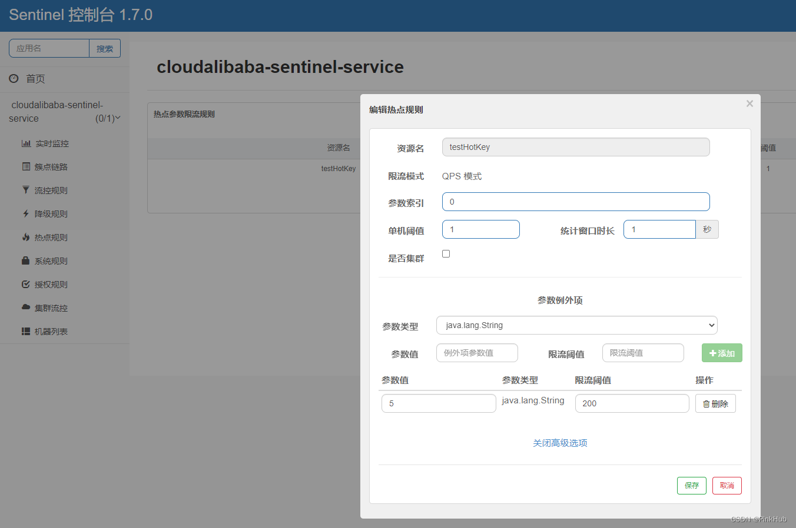Toggle the 是否集群 checkbox

[446, 254]
